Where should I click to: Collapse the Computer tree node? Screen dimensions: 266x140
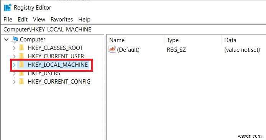[x=7, y=40]
